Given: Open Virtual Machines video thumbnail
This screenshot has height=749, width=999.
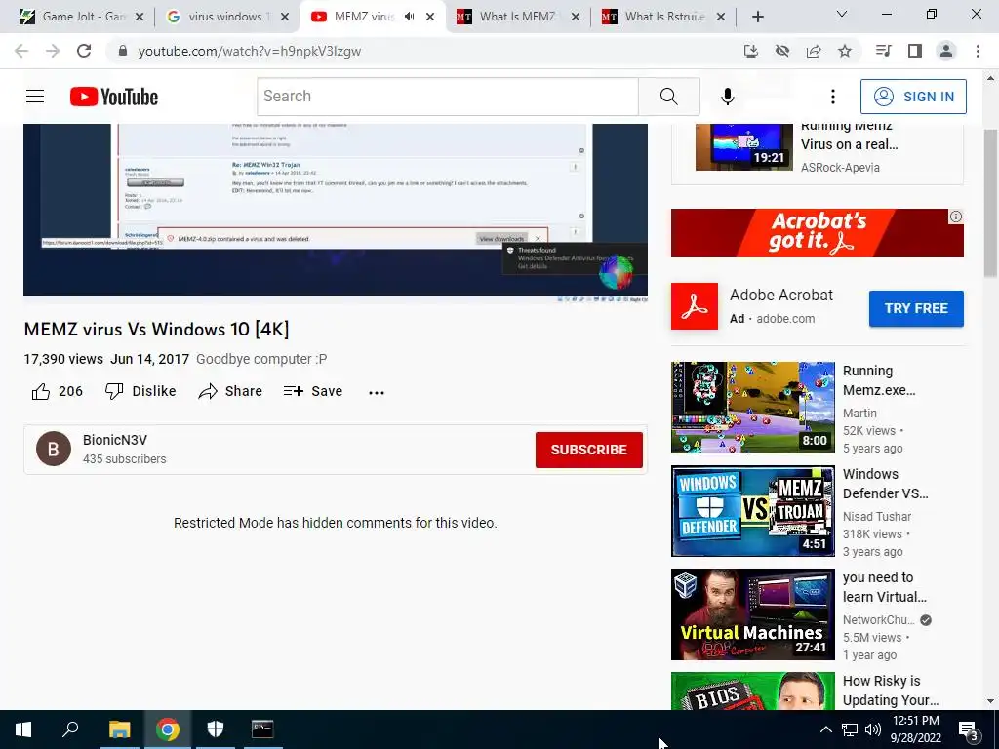Looking at the screenshot, I should (x=752, y=614).
